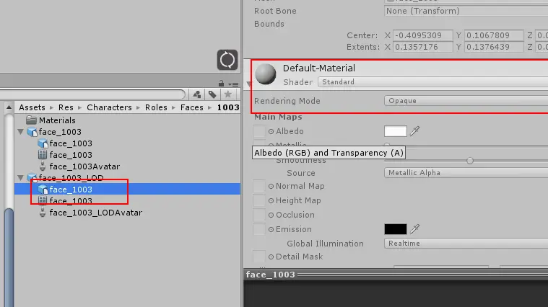Click the Extents X value field

click(423, 47)
